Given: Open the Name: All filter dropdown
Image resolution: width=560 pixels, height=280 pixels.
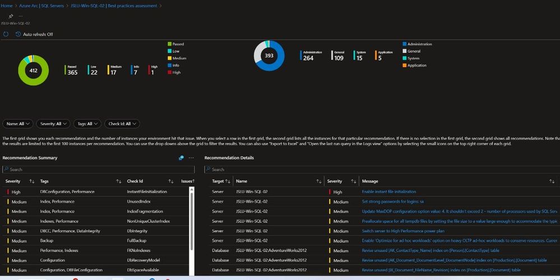Looking at the screenshot, I should (18, 124).
